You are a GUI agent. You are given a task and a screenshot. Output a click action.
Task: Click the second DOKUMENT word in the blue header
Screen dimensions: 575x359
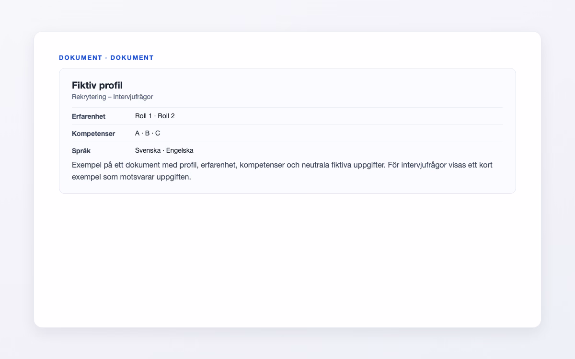pos(132,57)
